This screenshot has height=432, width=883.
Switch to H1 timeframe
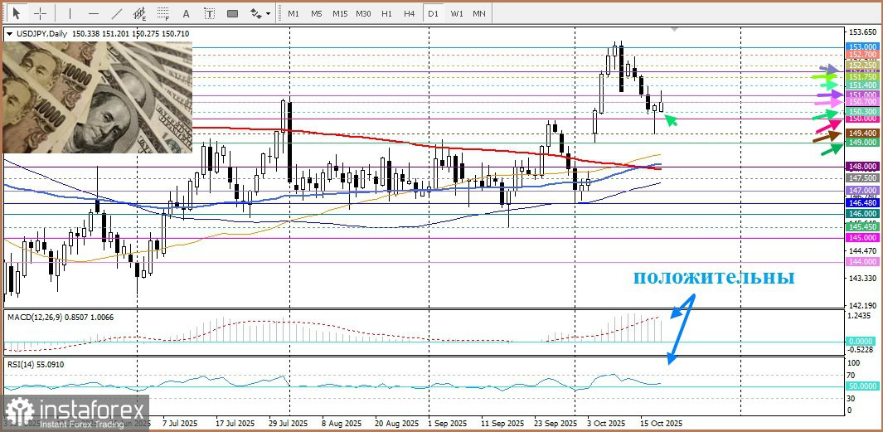point(386,13)
